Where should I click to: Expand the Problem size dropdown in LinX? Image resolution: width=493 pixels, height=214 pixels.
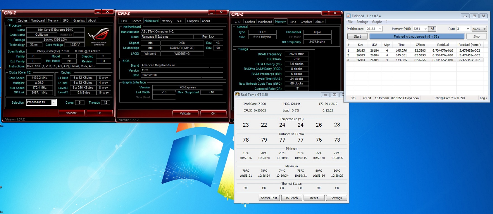pyautogui.click(x=380, y=29)
